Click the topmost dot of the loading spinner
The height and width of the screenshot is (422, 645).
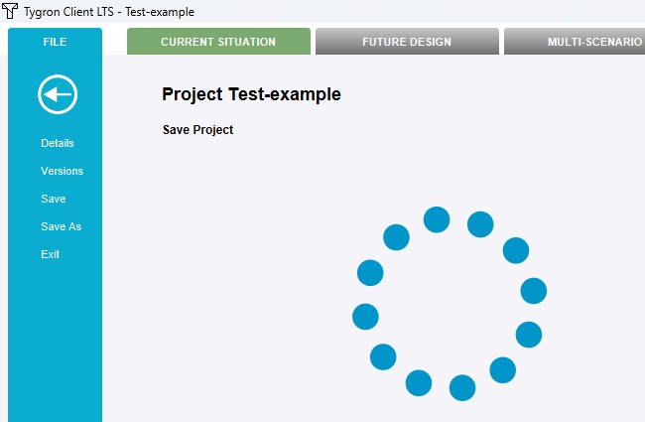[437, 219]
